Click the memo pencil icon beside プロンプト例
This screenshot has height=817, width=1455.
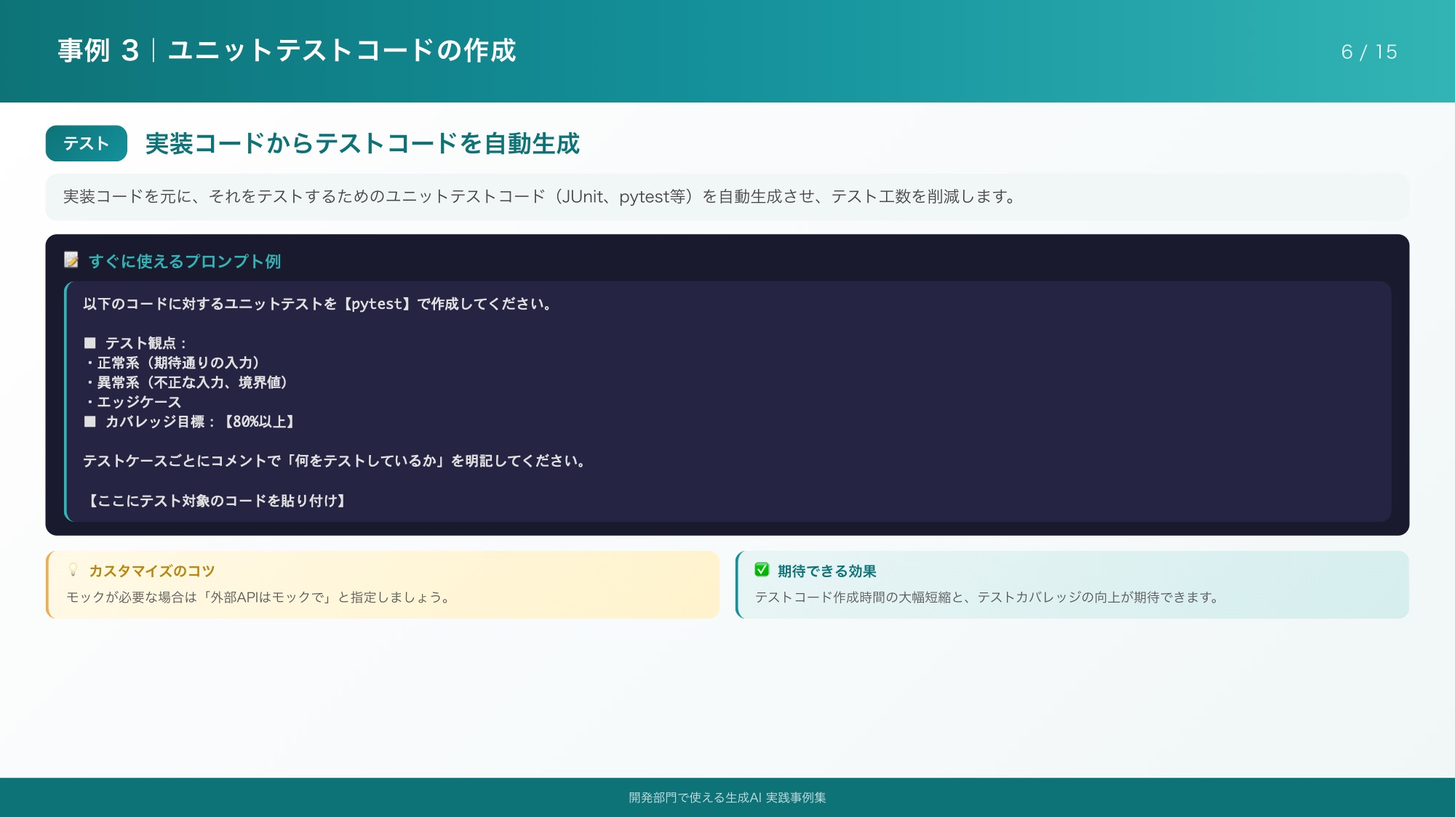71,259
